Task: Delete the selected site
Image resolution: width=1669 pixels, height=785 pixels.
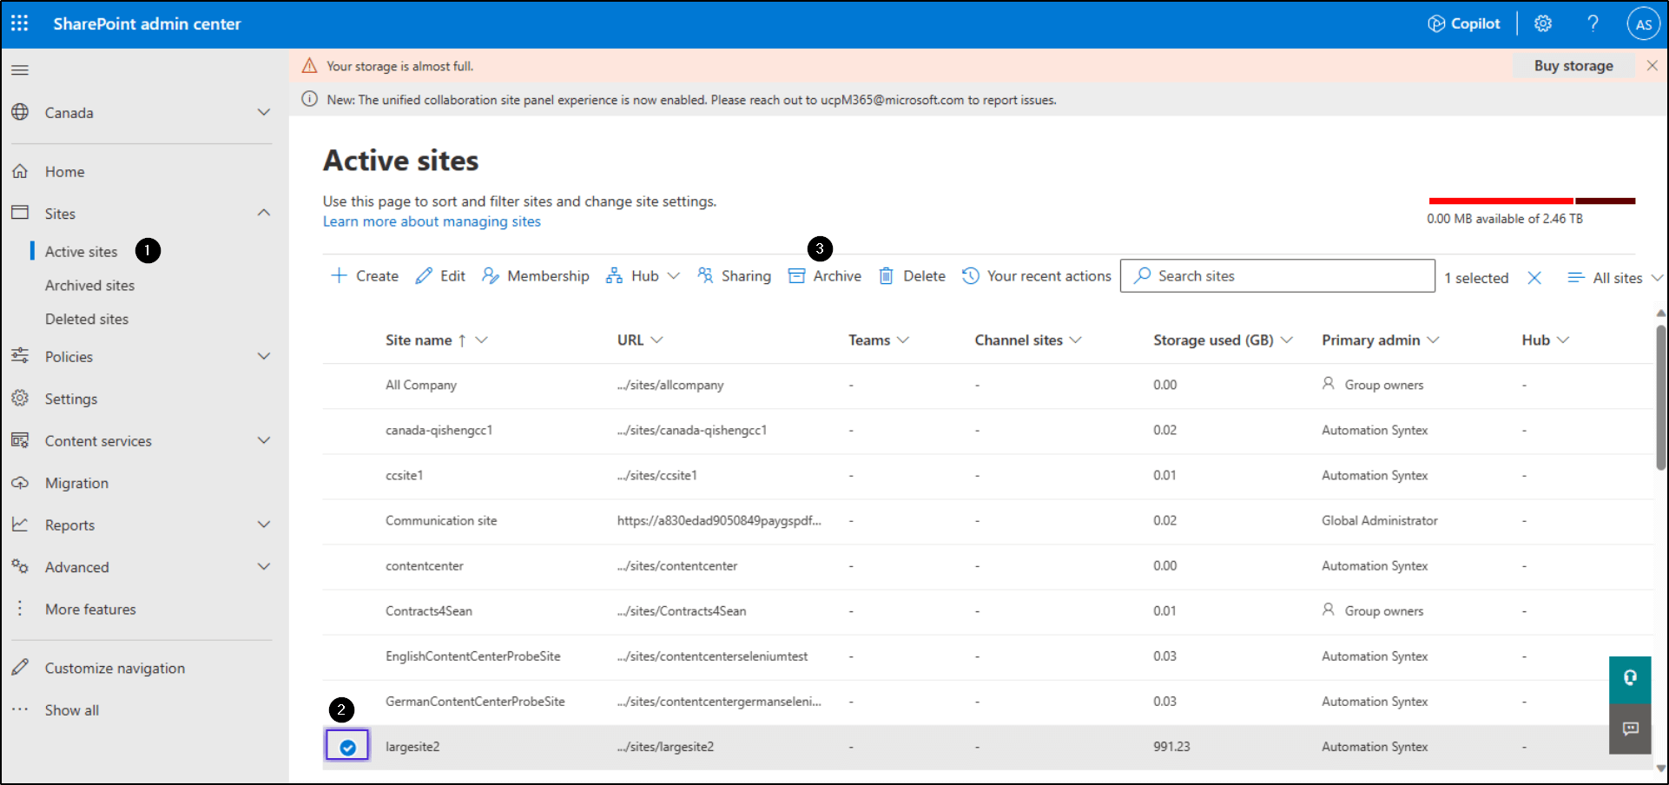Action: [911, 275]
